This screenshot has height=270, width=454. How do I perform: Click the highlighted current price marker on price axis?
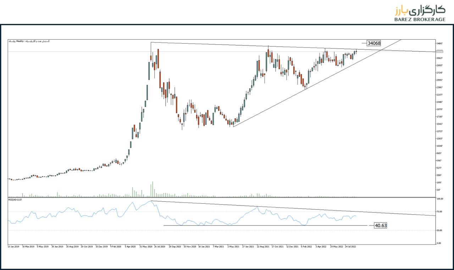[440, 51]
